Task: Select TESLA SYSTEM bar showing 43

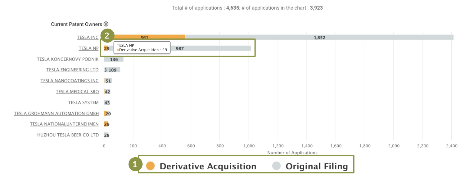Action: point(107,103)
